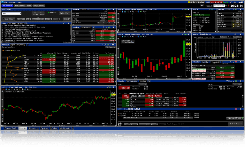
Task: Click the wrench in the ADI quote details panel
Action: [x=210, y=10]
